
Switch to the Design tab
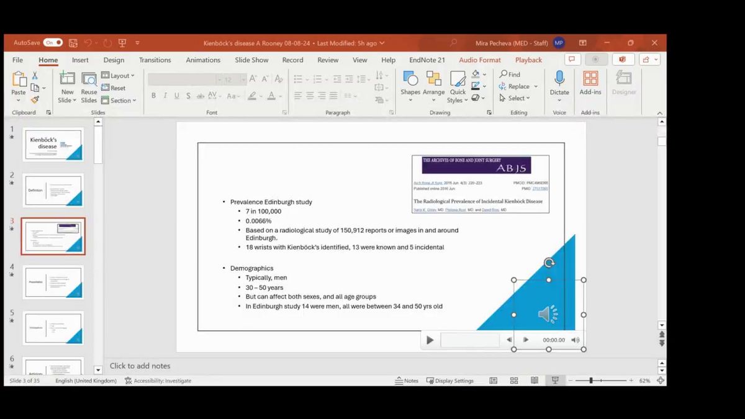114,60
